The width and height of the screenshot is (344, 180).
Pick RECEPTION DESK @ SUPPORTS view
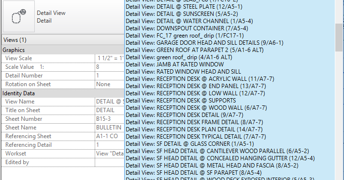[181, 101]
